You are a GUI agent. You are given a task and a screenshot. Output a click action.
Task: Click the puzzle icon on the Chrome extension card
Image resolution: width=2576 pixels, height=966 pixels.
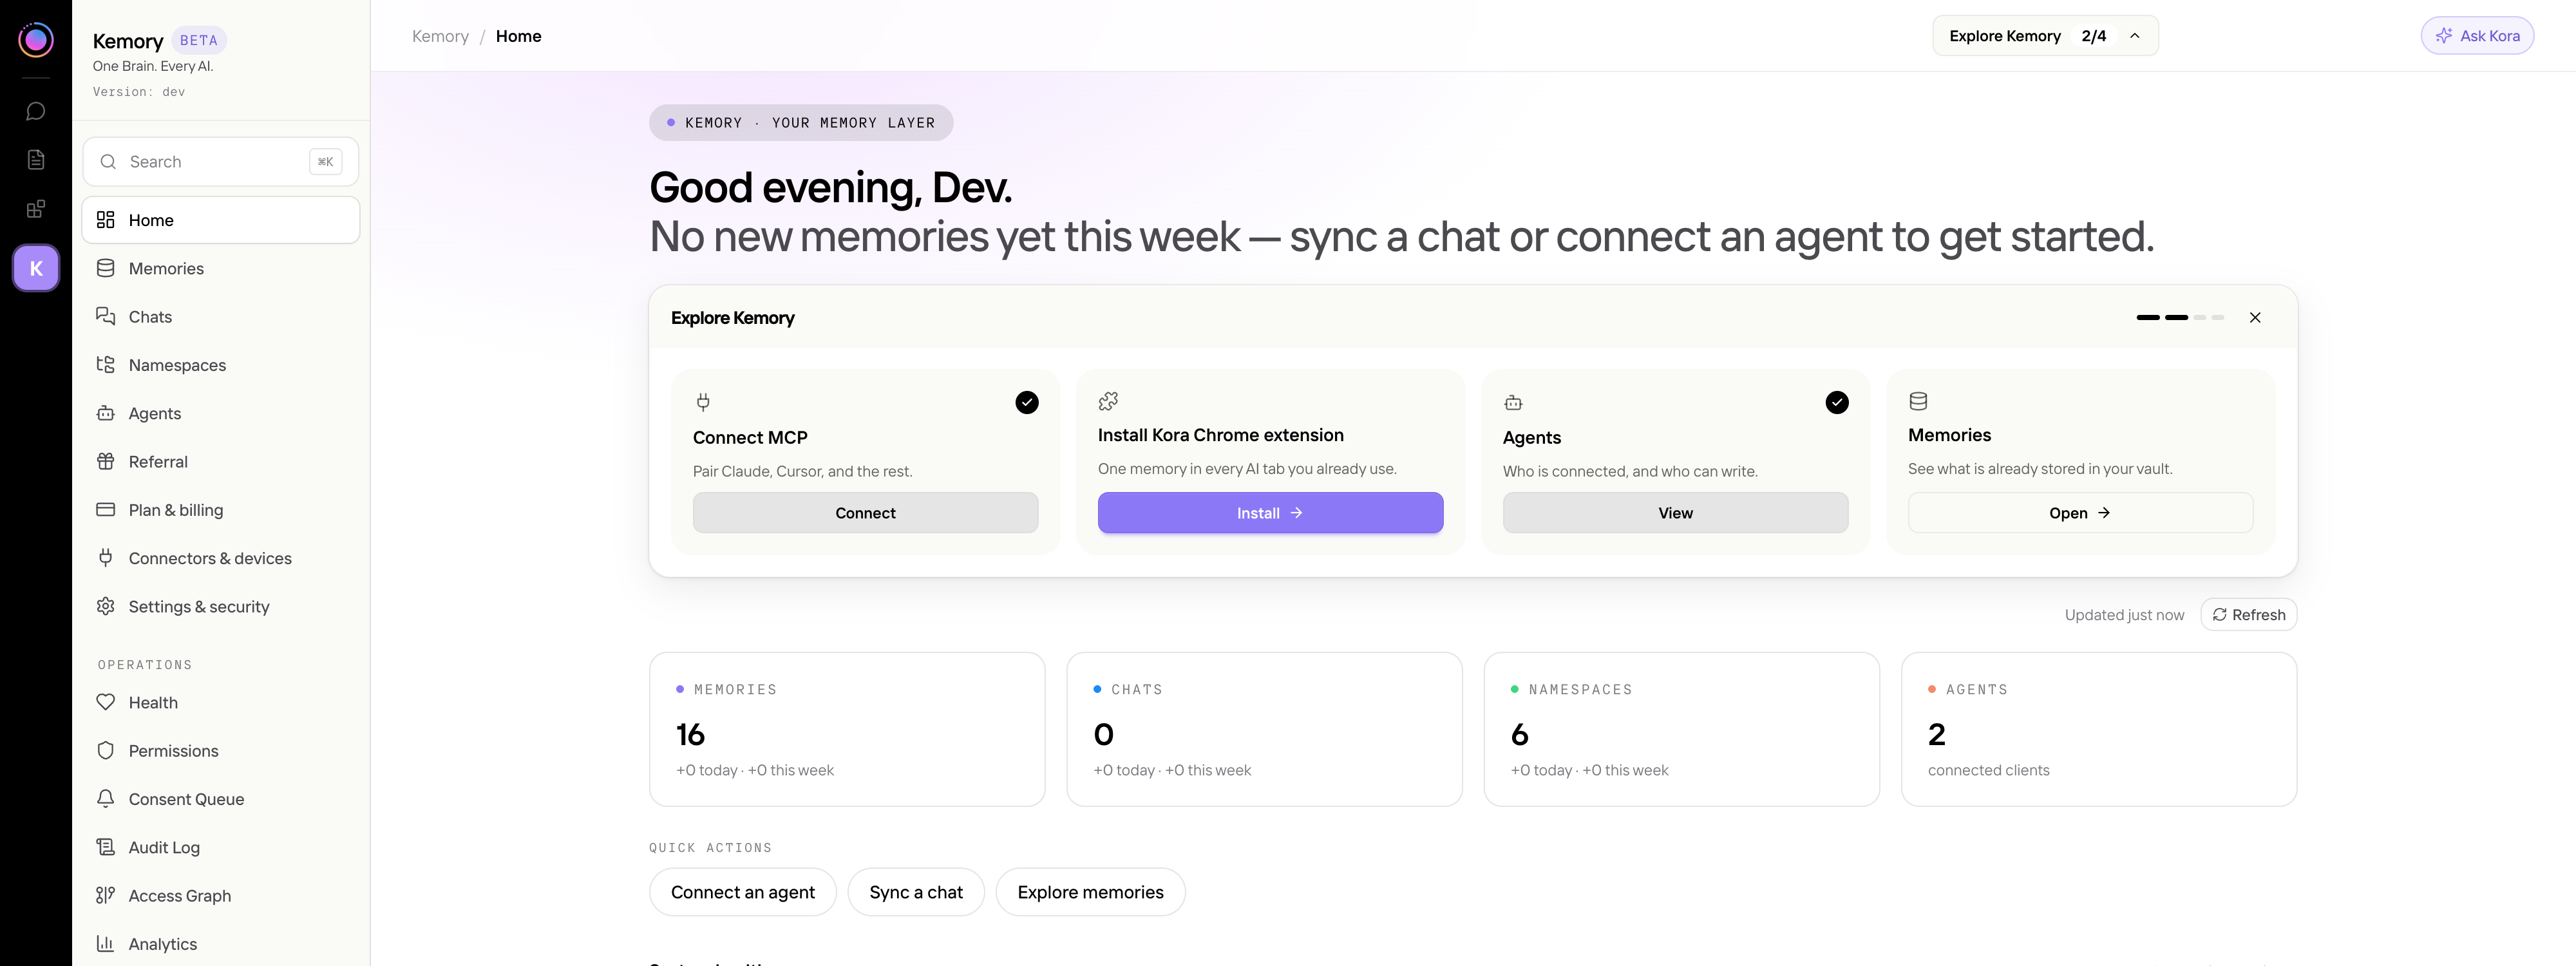tap(1108, 401)
